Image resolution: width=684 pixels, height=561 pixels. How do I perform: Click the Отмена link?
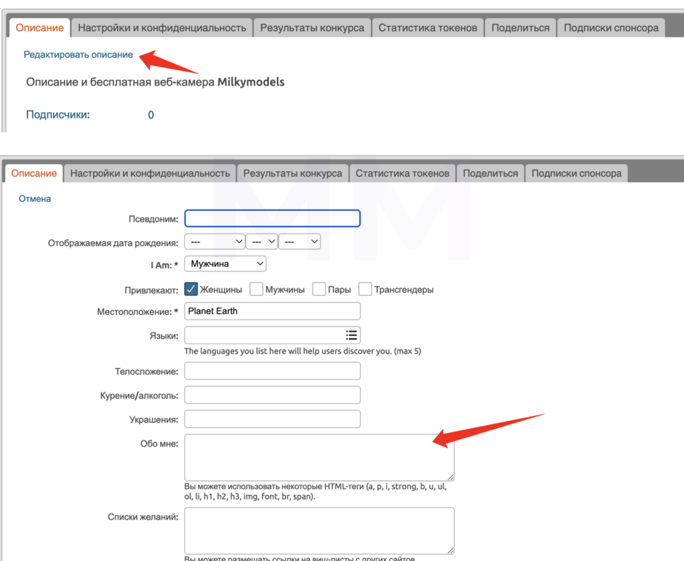tap(35, 198)
